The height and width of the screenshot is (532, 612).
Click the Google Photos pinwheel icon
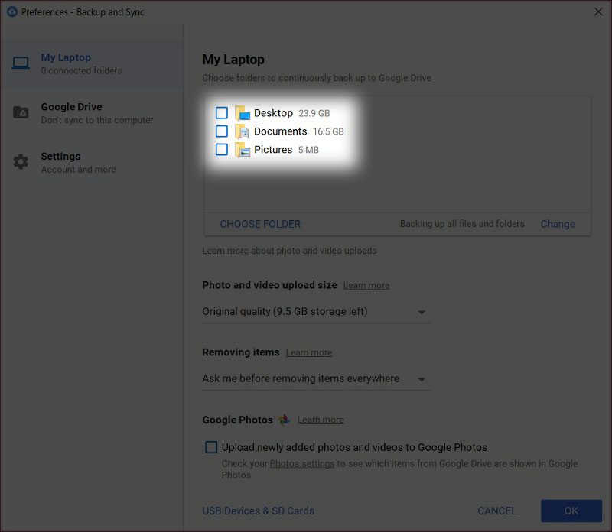coord(284,420)
